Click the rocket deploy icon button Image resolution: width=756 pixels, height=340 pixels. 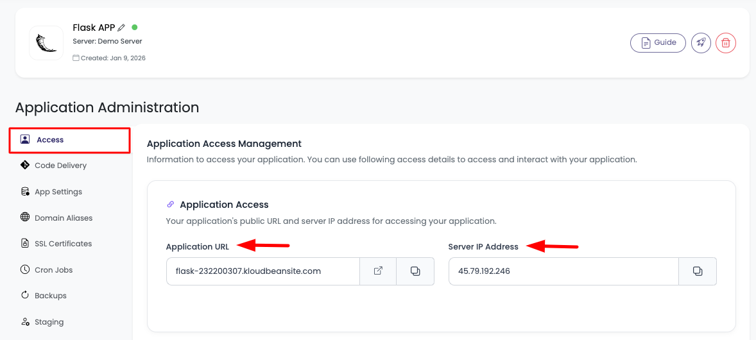coord(701,43)
